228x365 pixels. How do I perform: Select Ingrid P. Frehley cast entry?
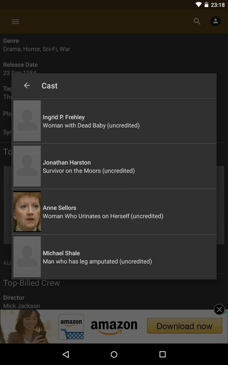[114, 121]
